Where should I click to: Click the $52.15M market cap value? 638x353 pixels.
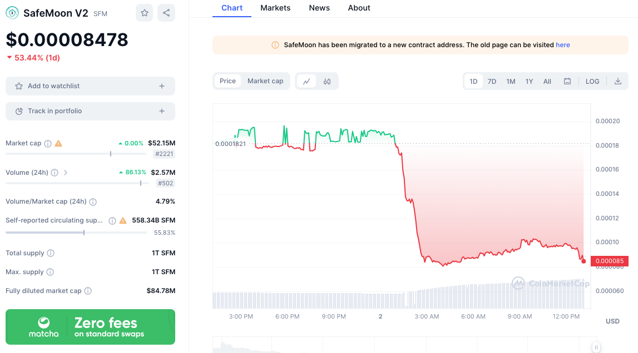161,143
